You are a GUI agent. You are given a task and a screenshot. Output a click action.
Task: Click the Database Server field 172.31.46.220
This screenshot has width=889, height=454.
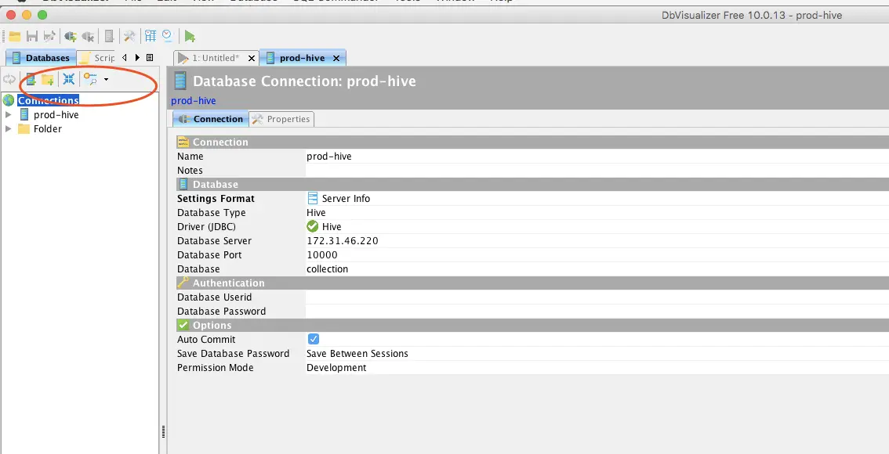pos(597,240)
